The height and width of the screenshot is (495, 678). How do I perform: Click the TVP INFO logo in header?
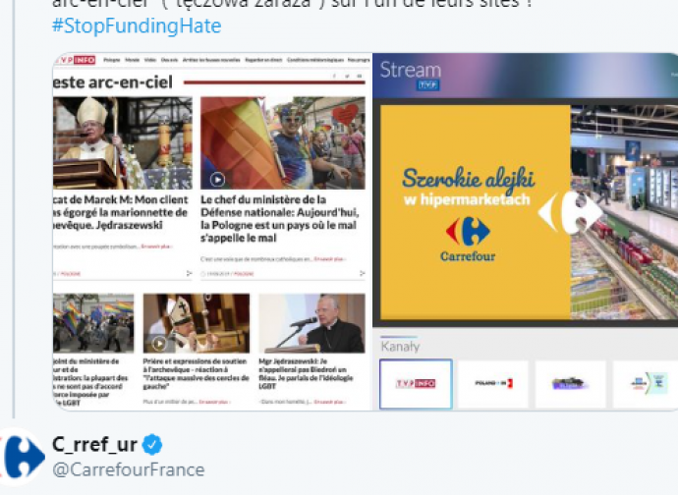[76, 60]
